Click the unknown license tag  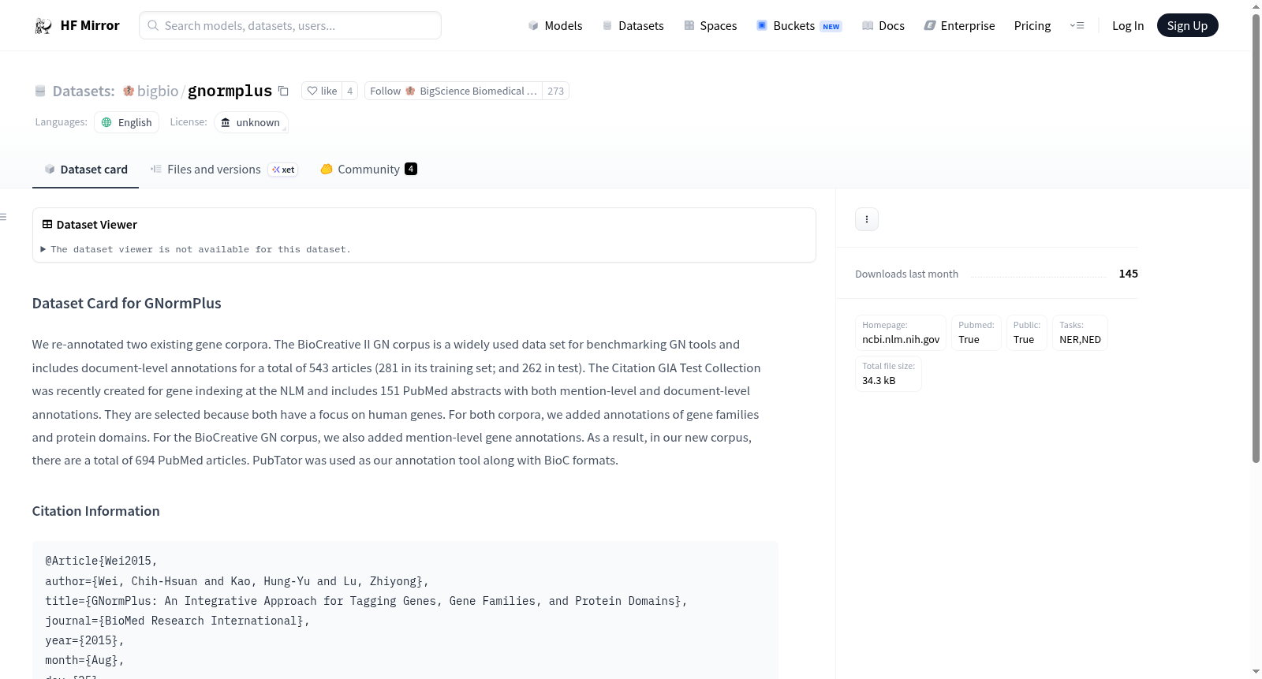click(251, 122)
